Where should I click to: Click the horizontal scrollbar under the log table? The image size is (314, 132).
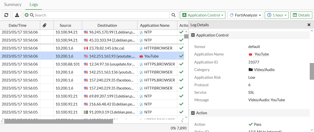pyautogui.click(x=59, y=121)
